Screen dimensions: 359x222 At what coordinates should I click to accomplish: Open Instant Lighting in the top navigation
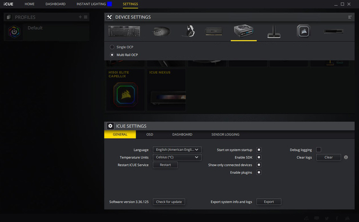(91, 4)
